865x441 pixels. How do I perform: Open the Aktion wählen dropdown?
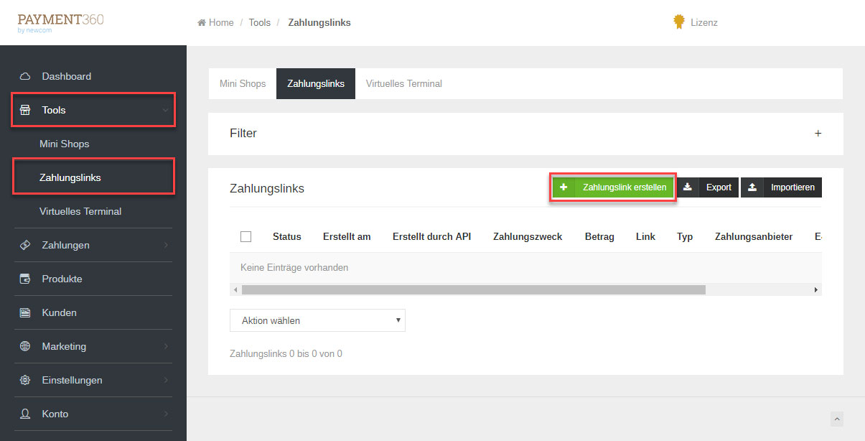coord(317,320)
